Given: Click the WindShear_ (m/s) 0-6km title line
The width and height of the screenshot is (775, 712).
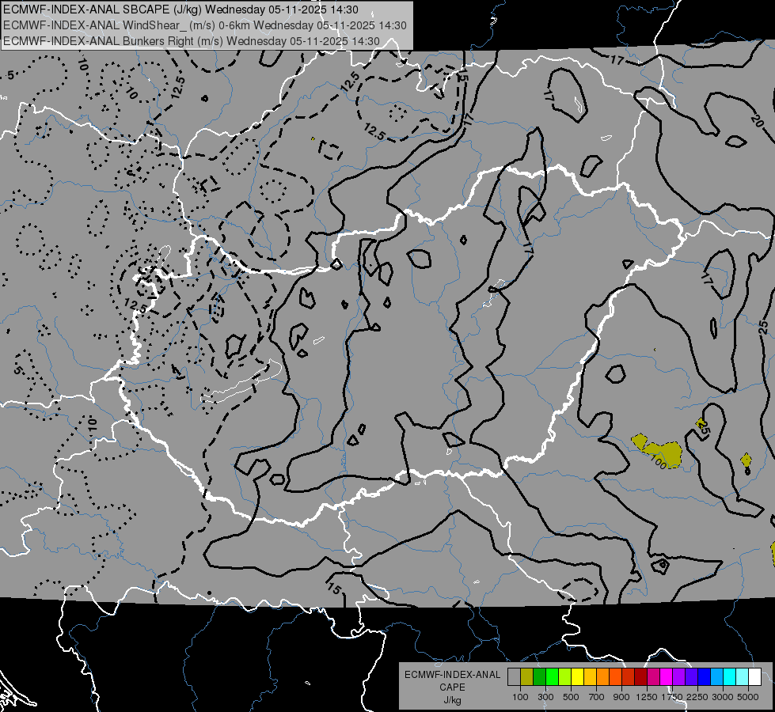Looking at the screenshot, I should pos(205,25).
